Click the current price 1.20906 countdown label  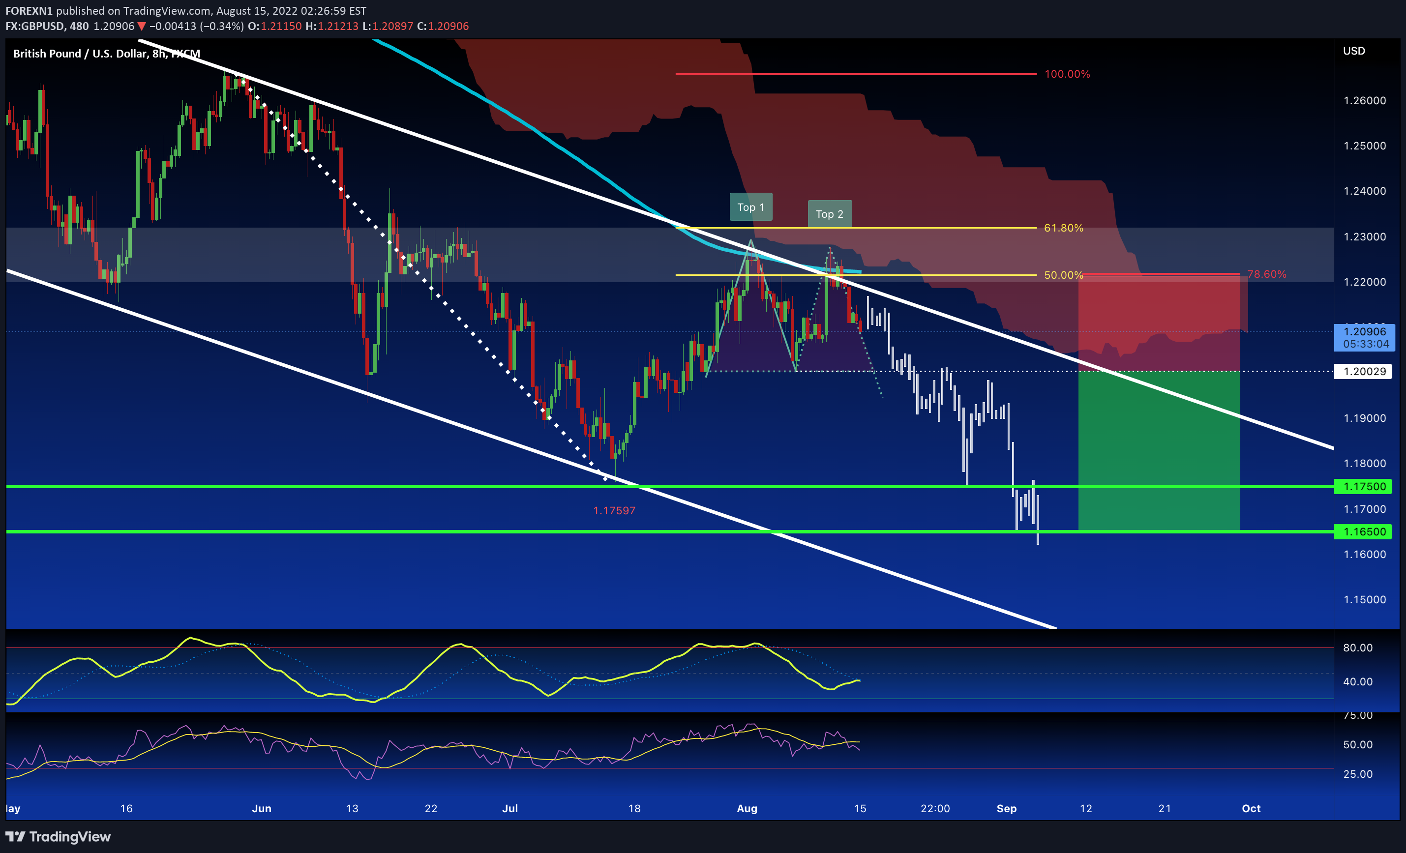(1364, 338)
